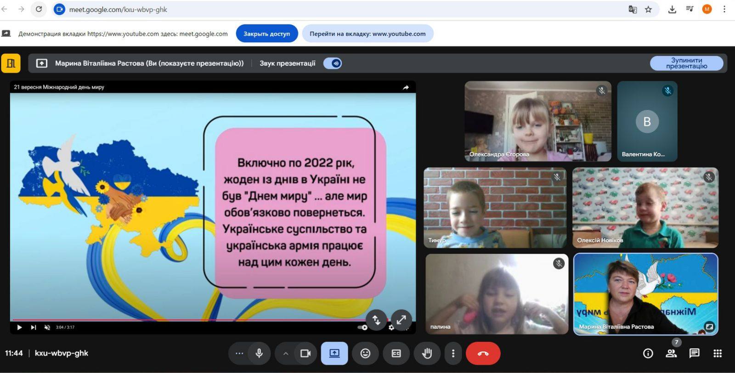Open meeting details info icon
This screenshot has width=735, height=373.
pyautogui.click(x=648, y=353)
